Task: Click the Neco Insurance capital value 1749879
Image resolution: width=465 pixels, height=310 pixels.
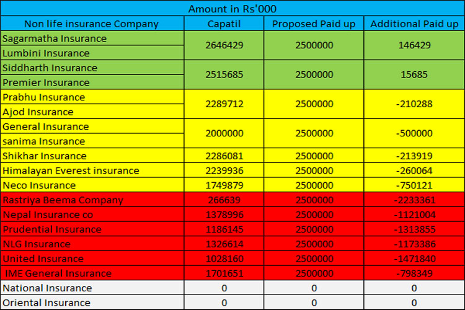Action: [x=224, y=185]
